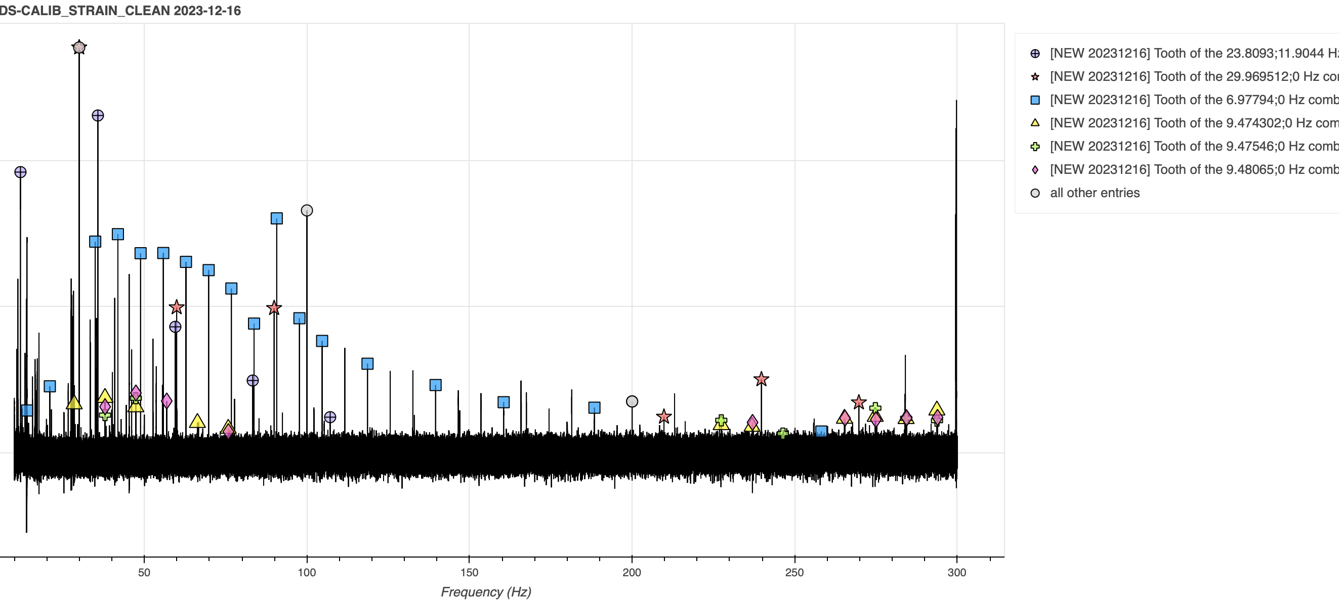Click the gray circle marker at 200 Hz
This screenshot has width=1339, height=600.
[632, 401]
